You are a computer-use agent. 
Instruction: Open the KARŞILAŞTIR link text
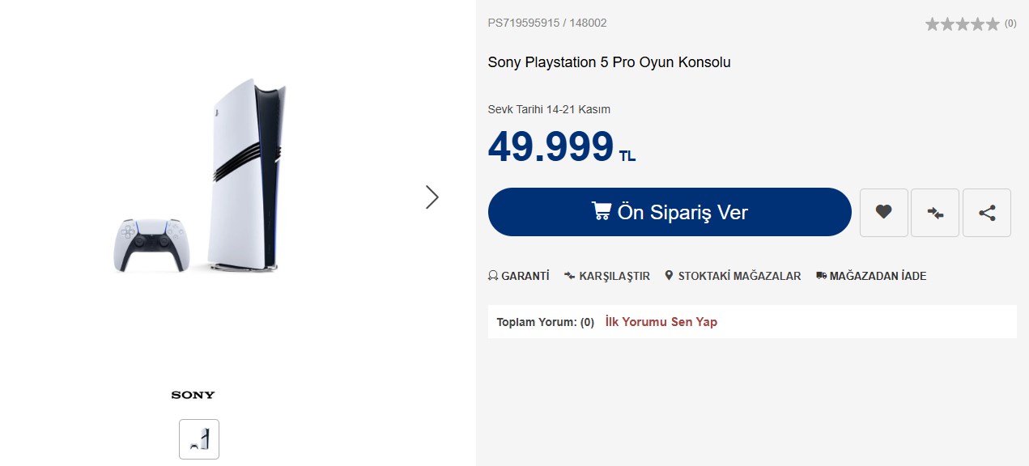[614, 276]
